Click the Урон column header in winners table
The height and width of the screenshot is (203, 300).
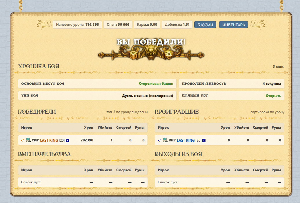[89, 128]
